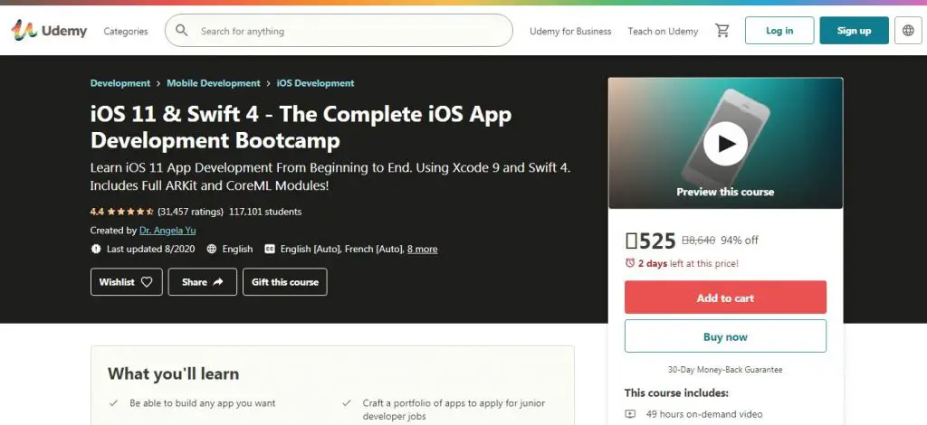Click the search magnifier icon
The height and width of the screenshot is (425, 927).
click(x=182, y=31)
